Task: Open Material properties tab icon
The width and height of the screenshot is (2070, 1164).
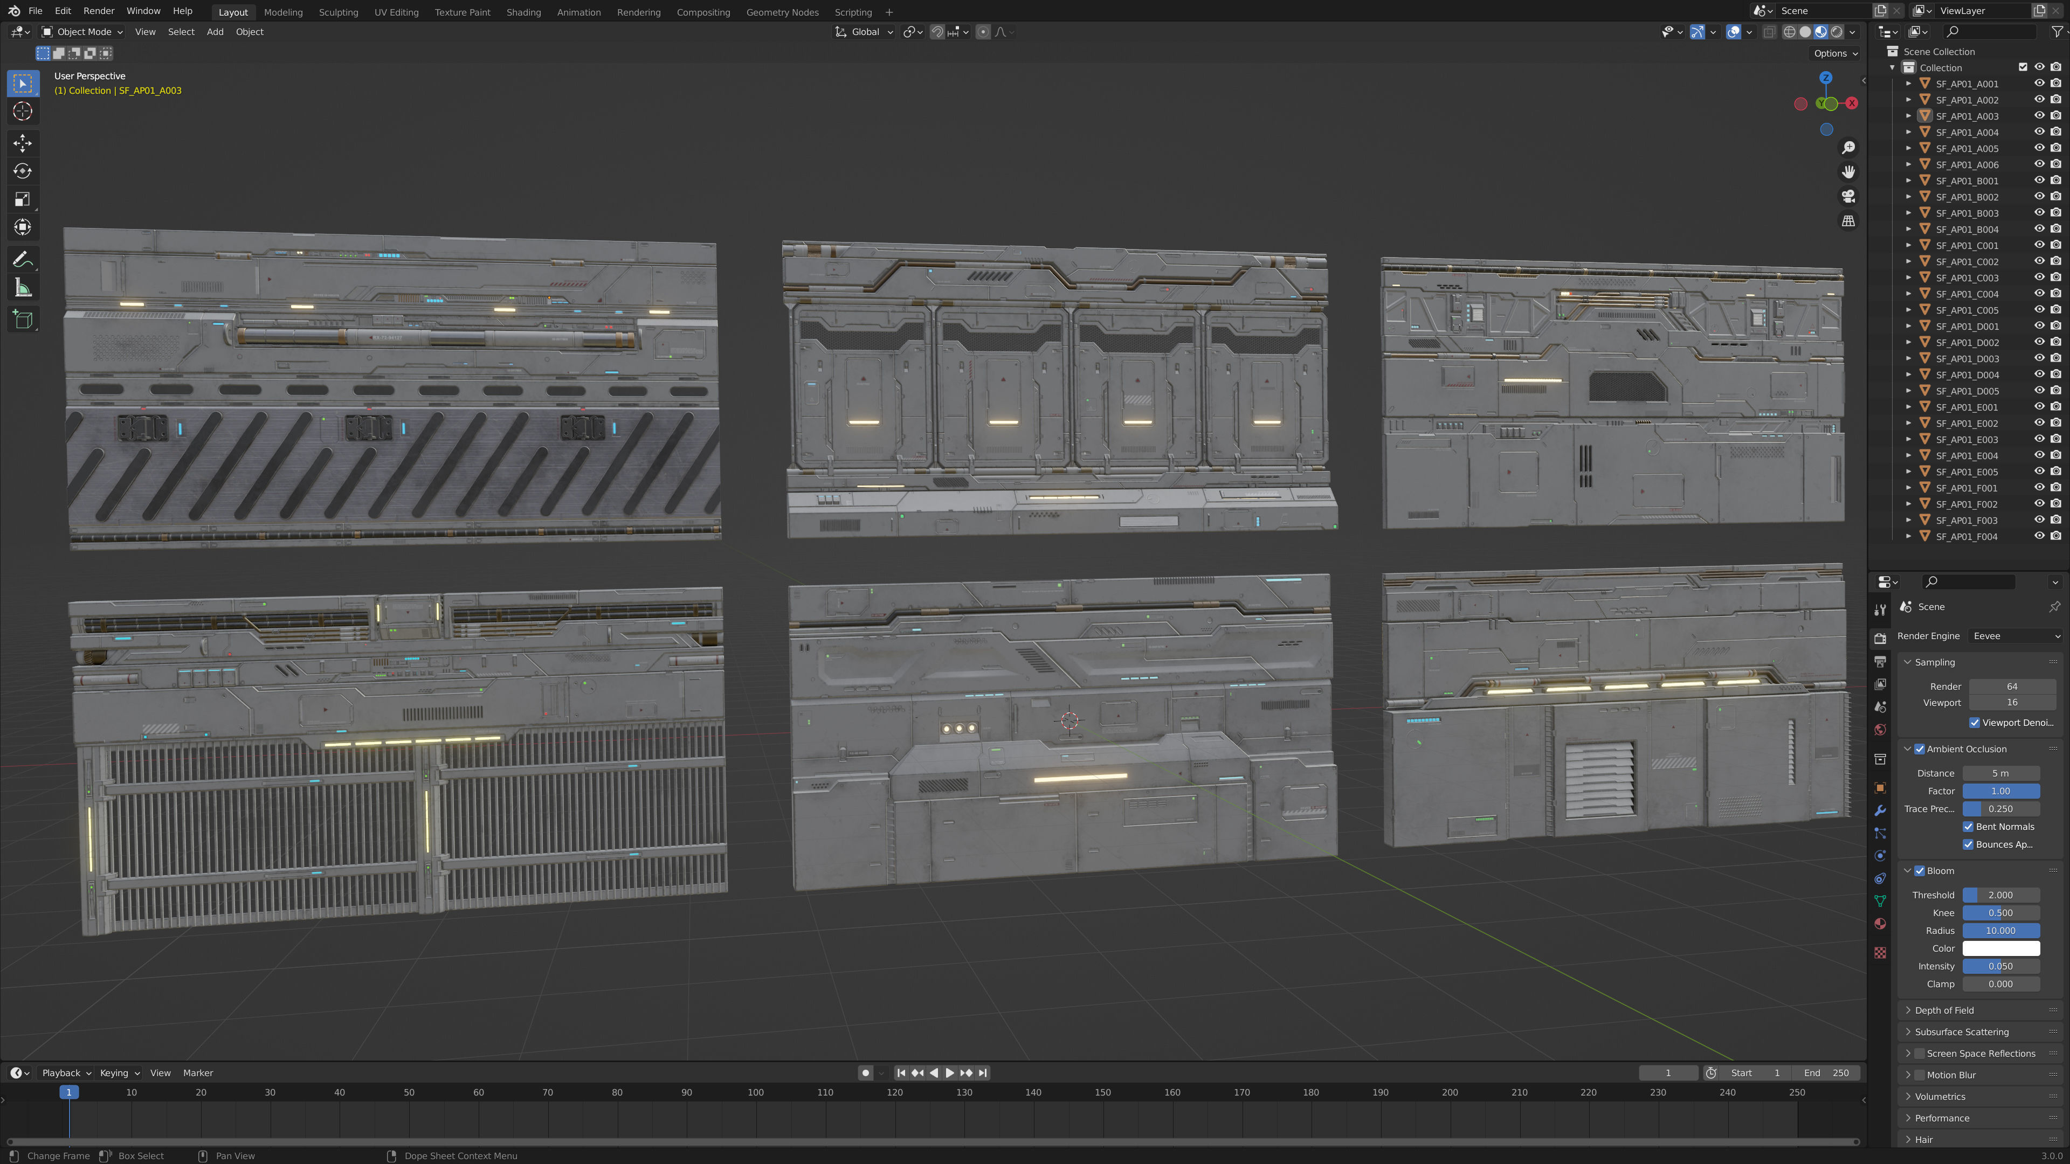Action: coord(1880,924)
